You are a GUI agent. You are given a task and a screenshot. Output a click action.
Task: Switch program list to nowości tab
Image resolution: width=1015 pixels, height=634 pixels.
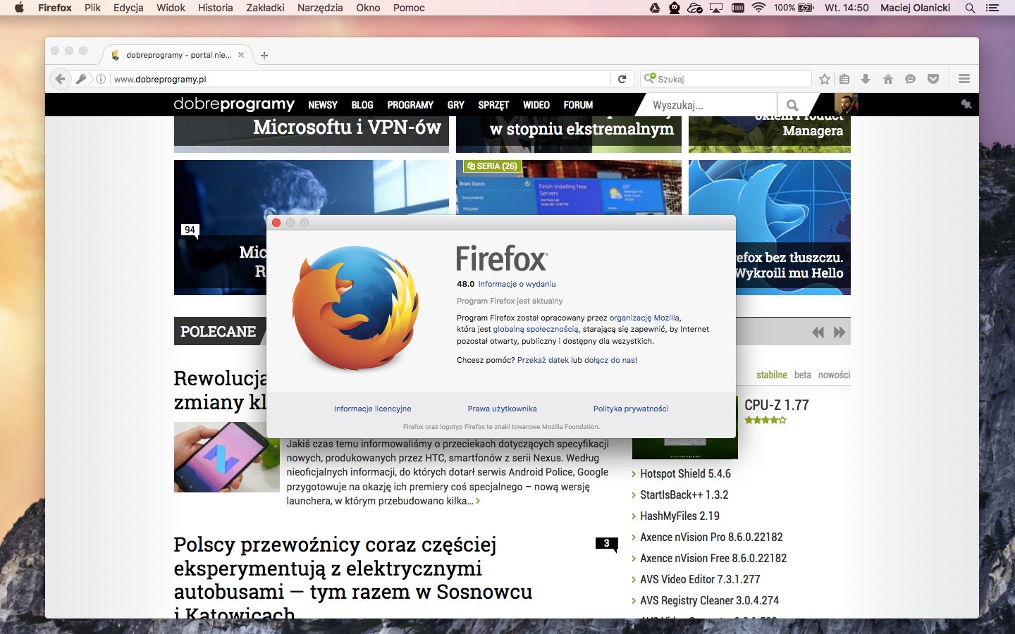(834, 375)
